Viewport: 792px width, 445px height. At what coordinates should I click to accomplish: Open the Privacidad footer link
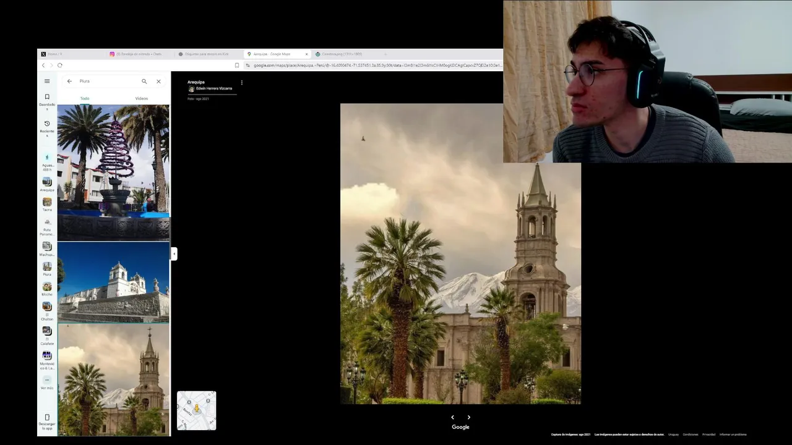708,434
